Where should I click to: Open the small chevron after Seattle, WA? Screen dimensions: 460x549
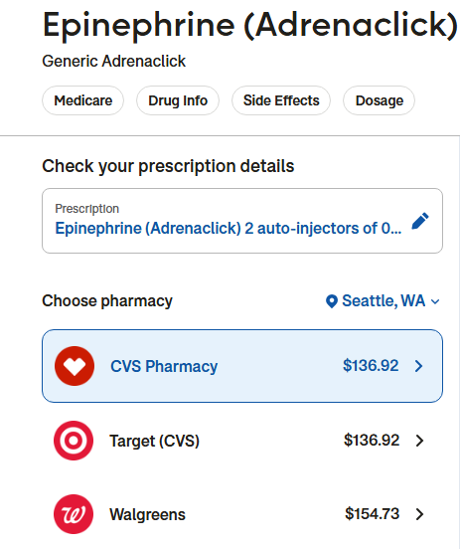(x=435, y=301)
